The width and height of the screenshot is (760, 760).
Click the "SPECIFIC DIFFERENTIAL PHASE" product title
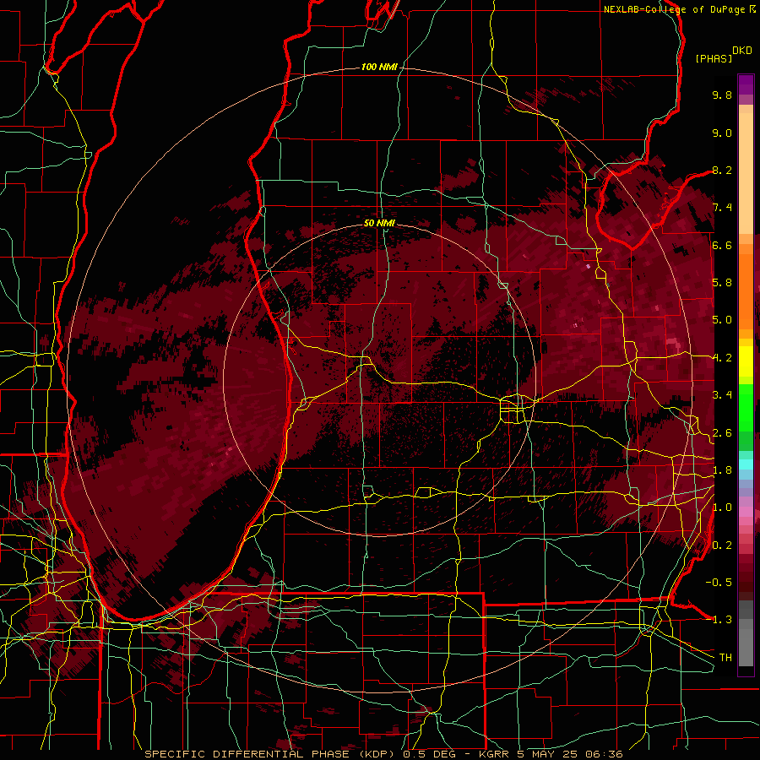[247, 754]
